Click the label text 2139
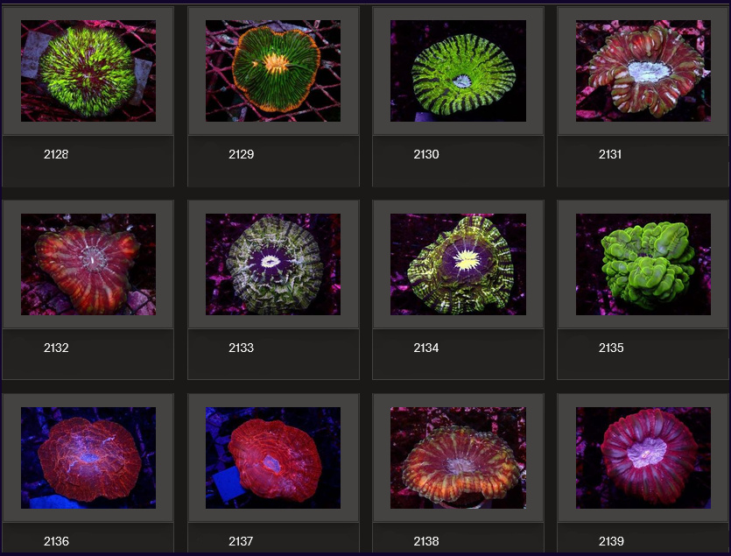 pyautogui.click(x=611, y=541)
